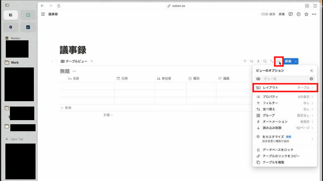Open the Notion hamburger sidebar menu

[x=43, y=14]
